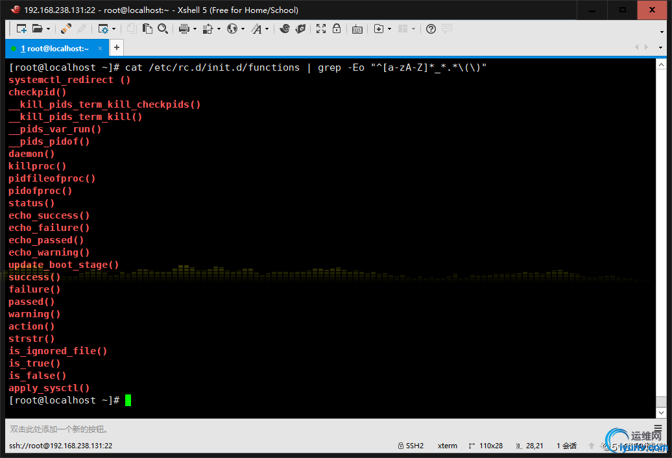Click the killproc() output line
672x458 pixels.
37,166
